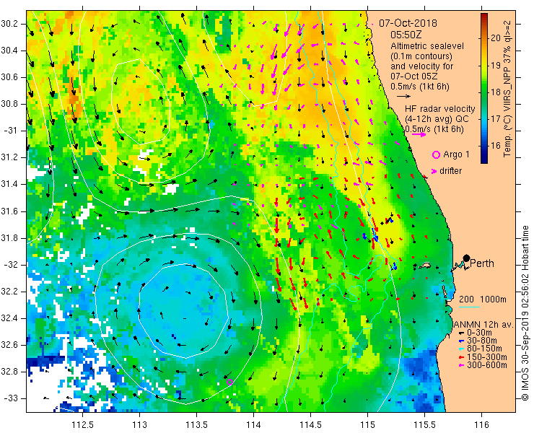Click the colorbar value 18

496,92
